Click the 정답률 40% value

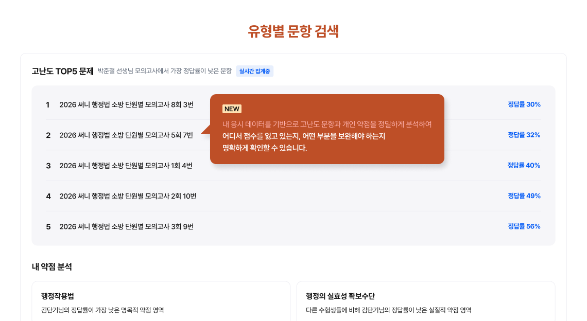click(x=524, y=165)
